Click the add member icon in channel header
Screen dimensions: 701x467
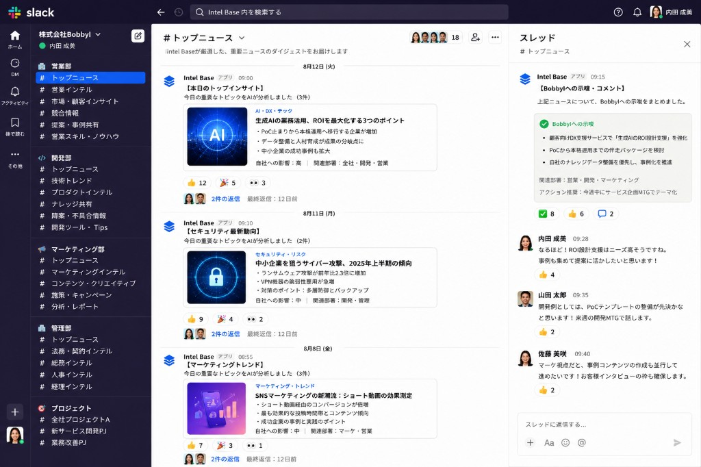[475, 37]
